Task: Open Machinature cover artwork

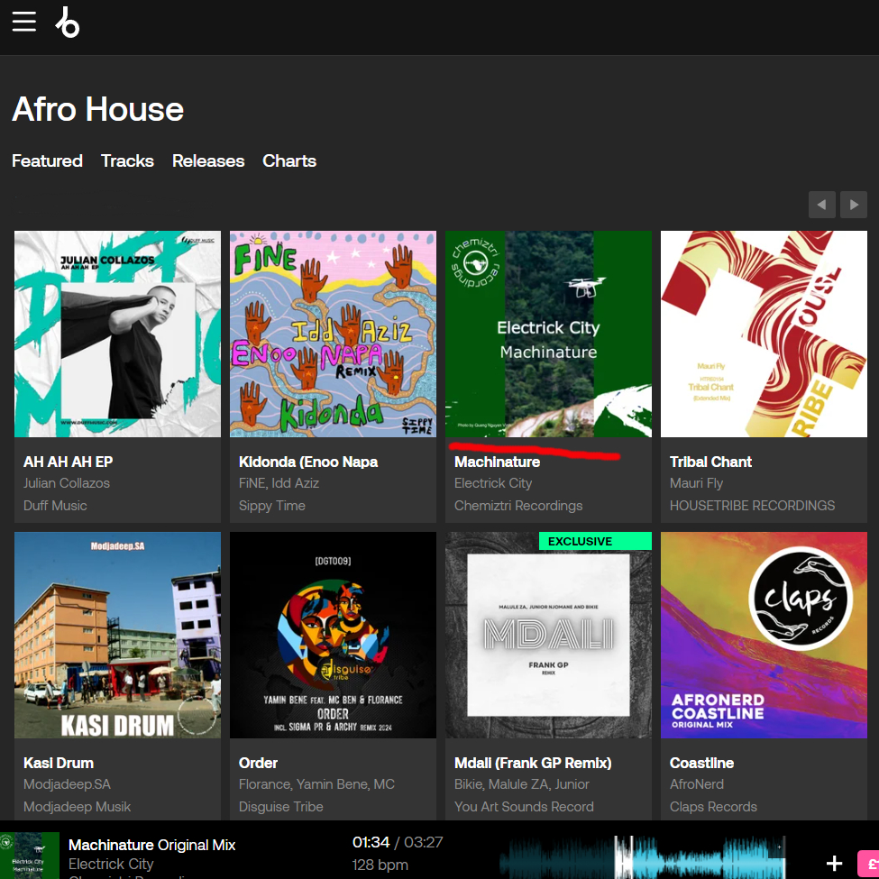Action: (548, 334)
